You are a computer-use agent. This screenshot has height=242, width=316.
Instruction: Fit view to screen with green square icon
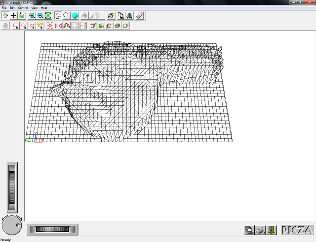pyautogui.click(x=48, y=16)
